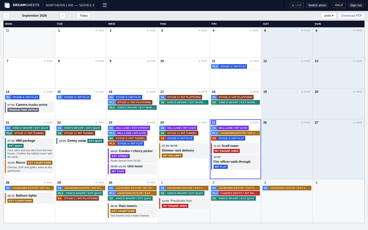Screen dimensions: 368x230
Task: Open Fire officer walk-through note
Action: (x=235, y=162)
